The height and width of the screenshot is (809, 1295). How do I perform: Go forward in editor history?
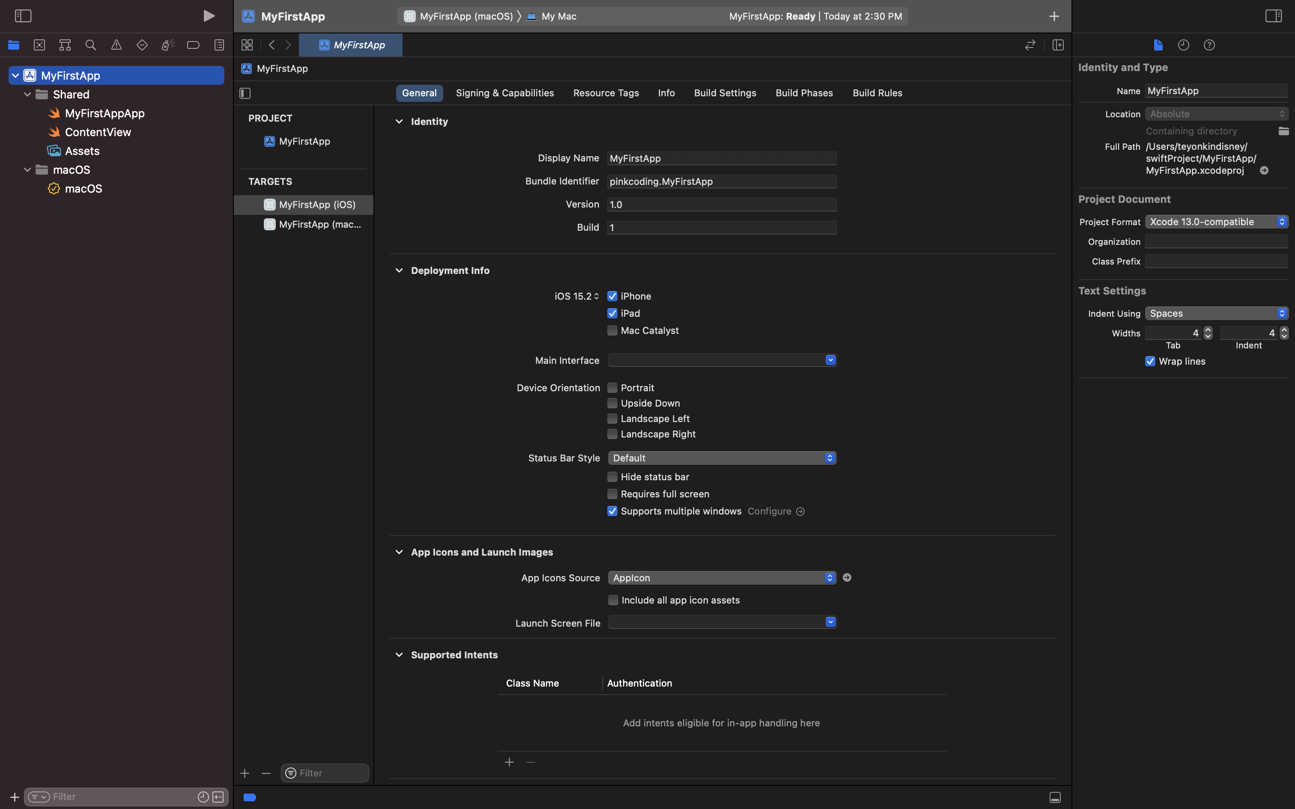[x=288, y=45]
